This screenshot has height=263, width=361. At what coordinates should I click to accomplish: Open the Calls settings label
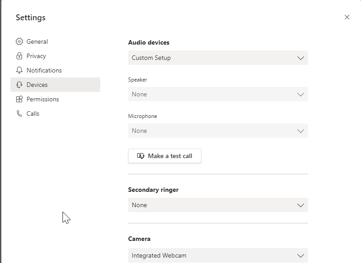coord(33,113)
